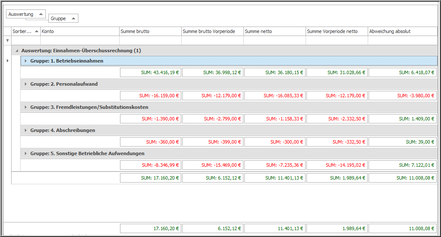The width and height of the screenshot is (441, 237).
Task: Click the value 'SUM: 31.028,66 €'
Action: (x=346, y=72)
